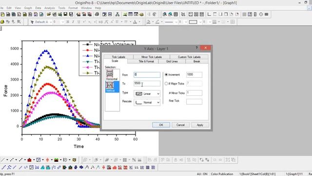312x176 pixels.
Task: Click the Vertical axis selection icon
Action: [x=112, y=87]
